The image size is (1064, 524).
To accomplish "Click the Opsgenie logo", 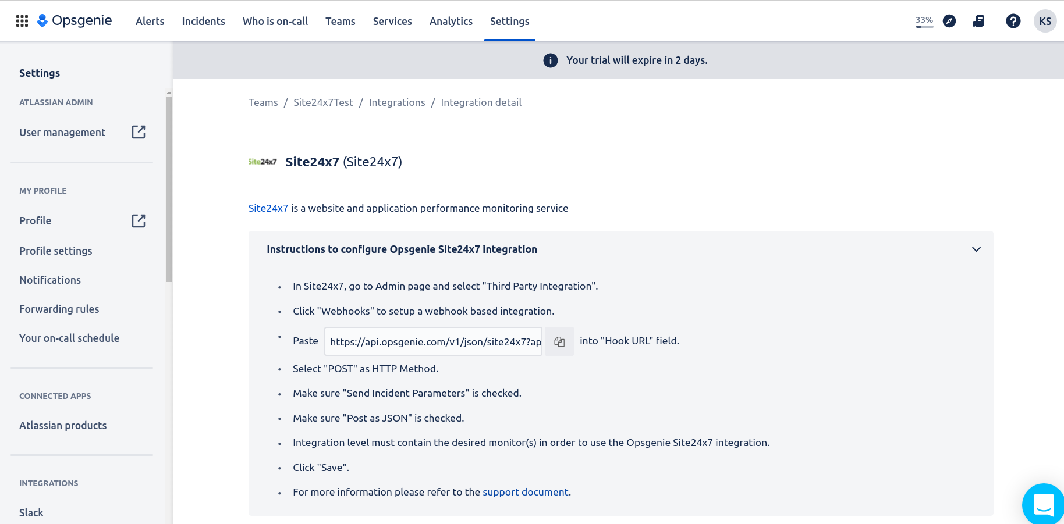I will pyautogui.click(x=75, y=20).
